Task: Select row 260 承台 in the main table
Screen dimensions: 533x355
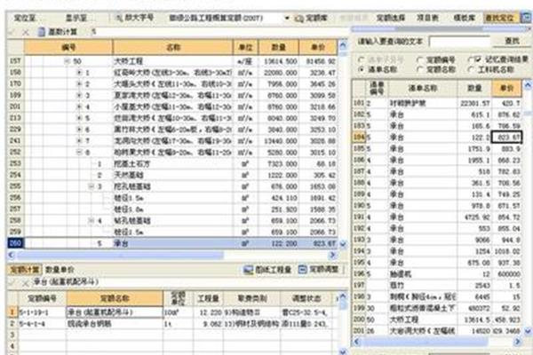Action: 172,243
